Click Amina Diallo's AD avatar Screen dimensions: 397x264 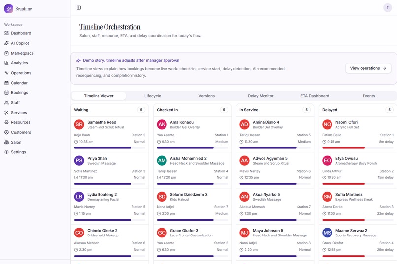[x=244, y=124]
